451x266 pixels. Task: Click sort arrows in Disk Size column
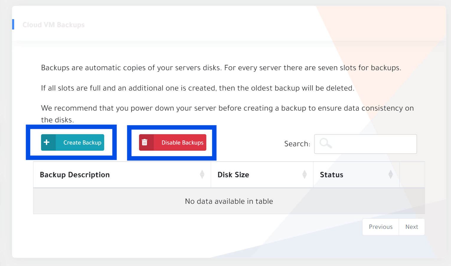click(x=304, y=175)
